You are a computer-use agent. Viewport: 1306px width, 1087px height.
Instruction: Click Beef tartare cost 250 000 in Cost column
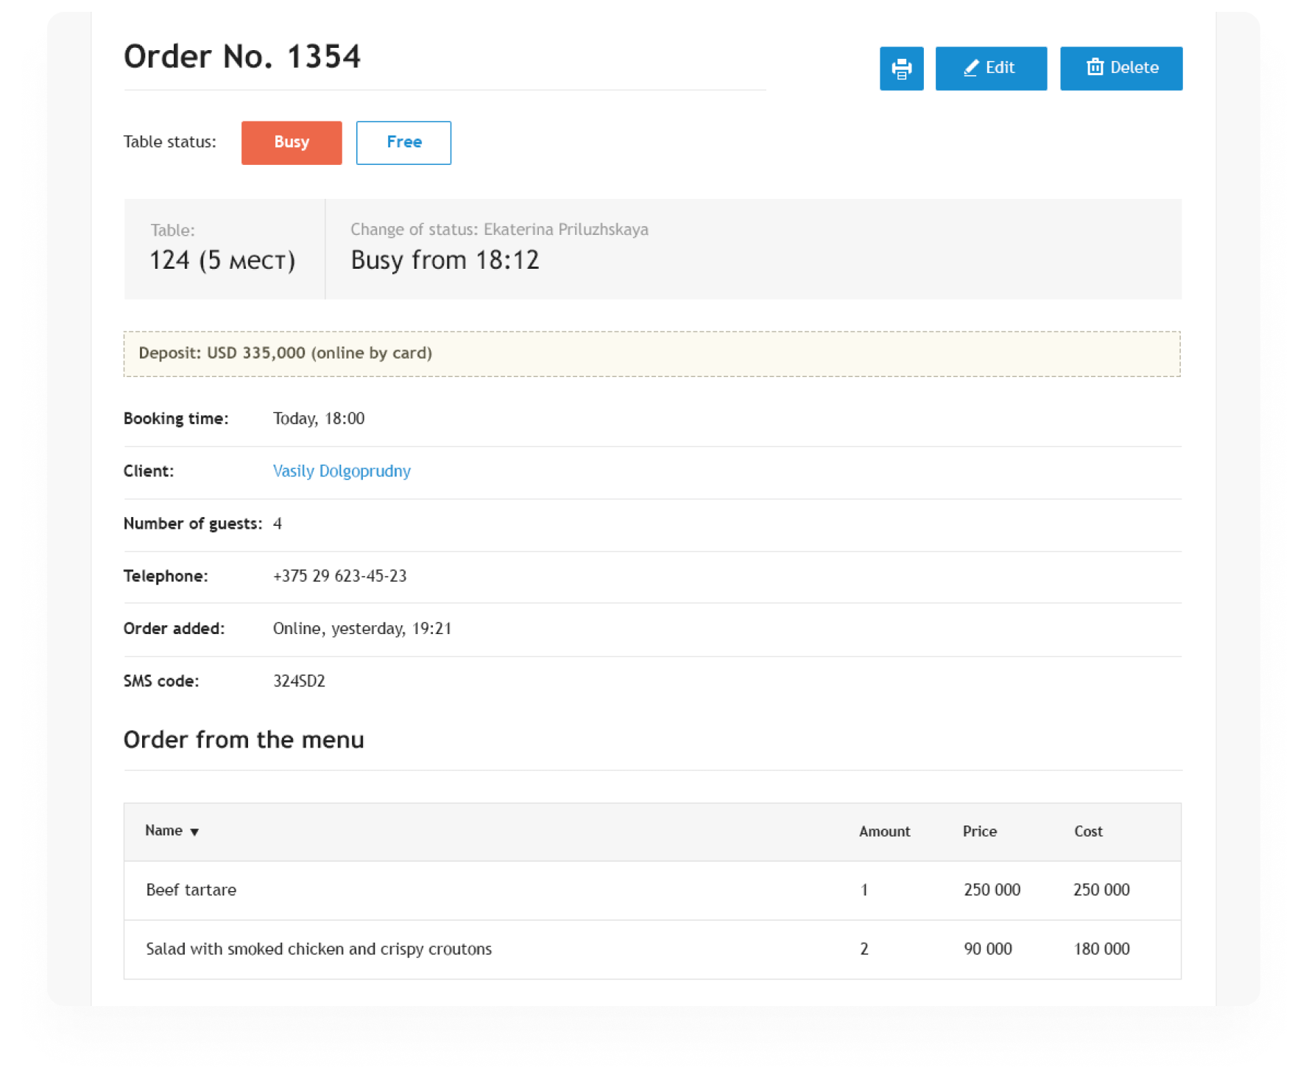tap(1101, 890)
